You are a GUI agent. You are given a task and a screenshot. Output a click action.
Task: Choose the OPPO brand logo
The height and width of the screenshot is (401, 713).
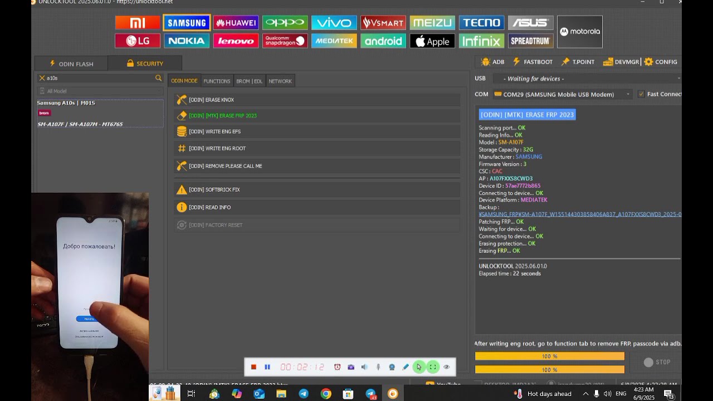285,23
